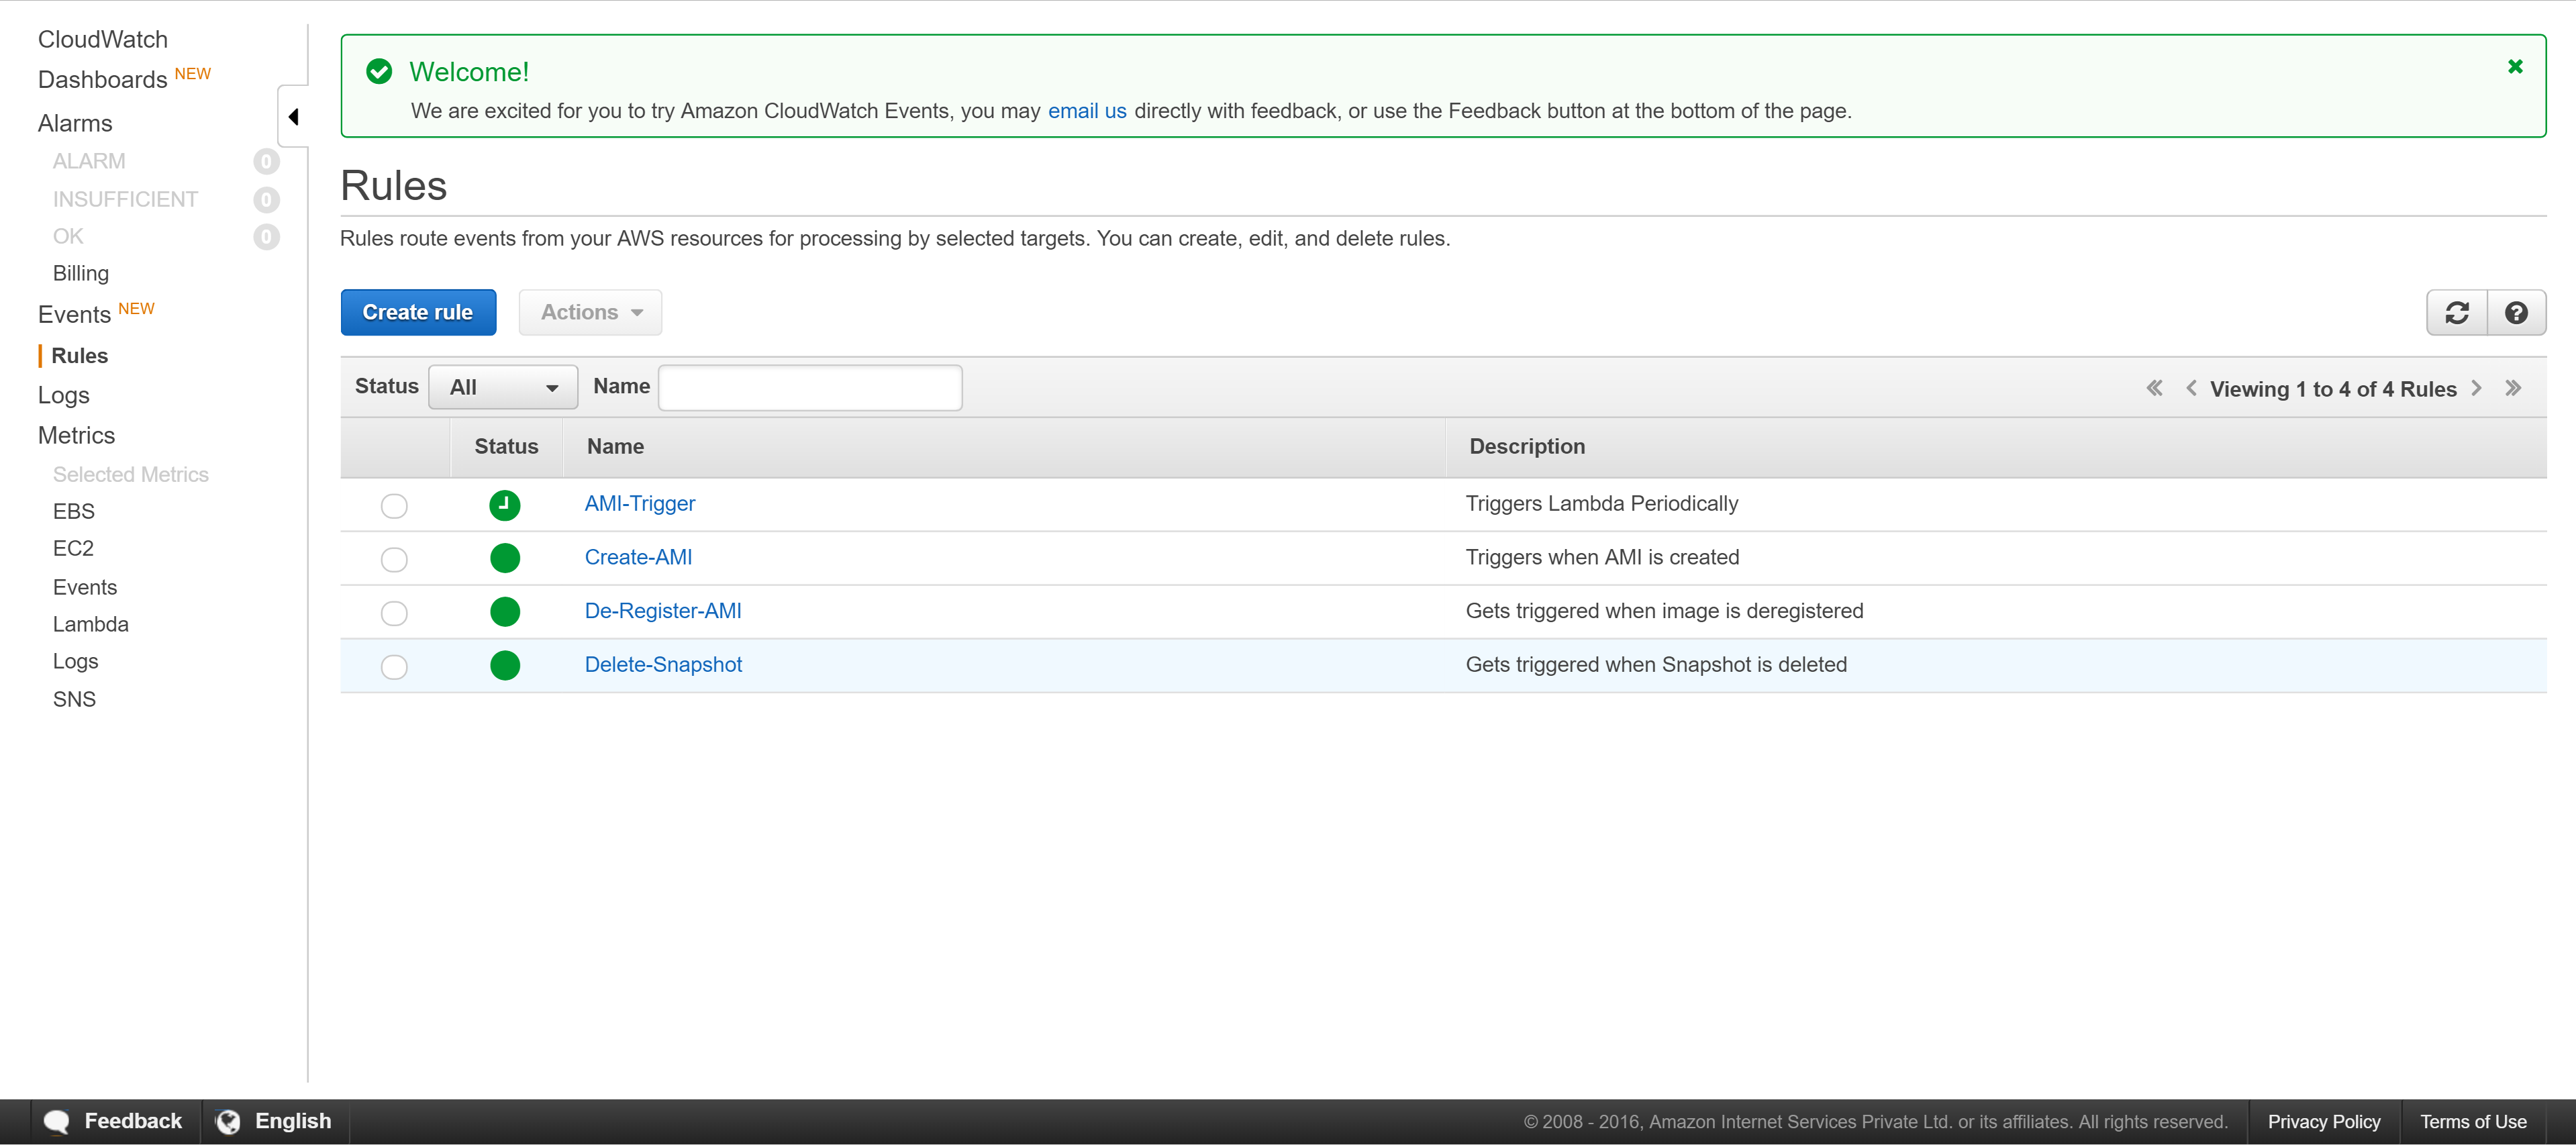Click 'Viewing 1 to 4 of 4 Rules' text
This screenshot has width=2576, height=1145.
2333,390
